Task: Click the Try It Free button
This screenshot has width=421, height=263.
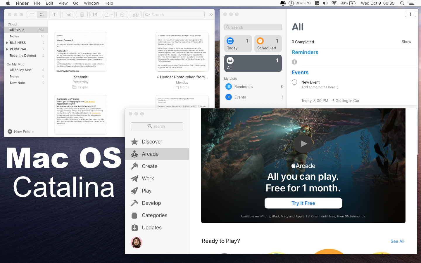Action: tap(303, 203)
